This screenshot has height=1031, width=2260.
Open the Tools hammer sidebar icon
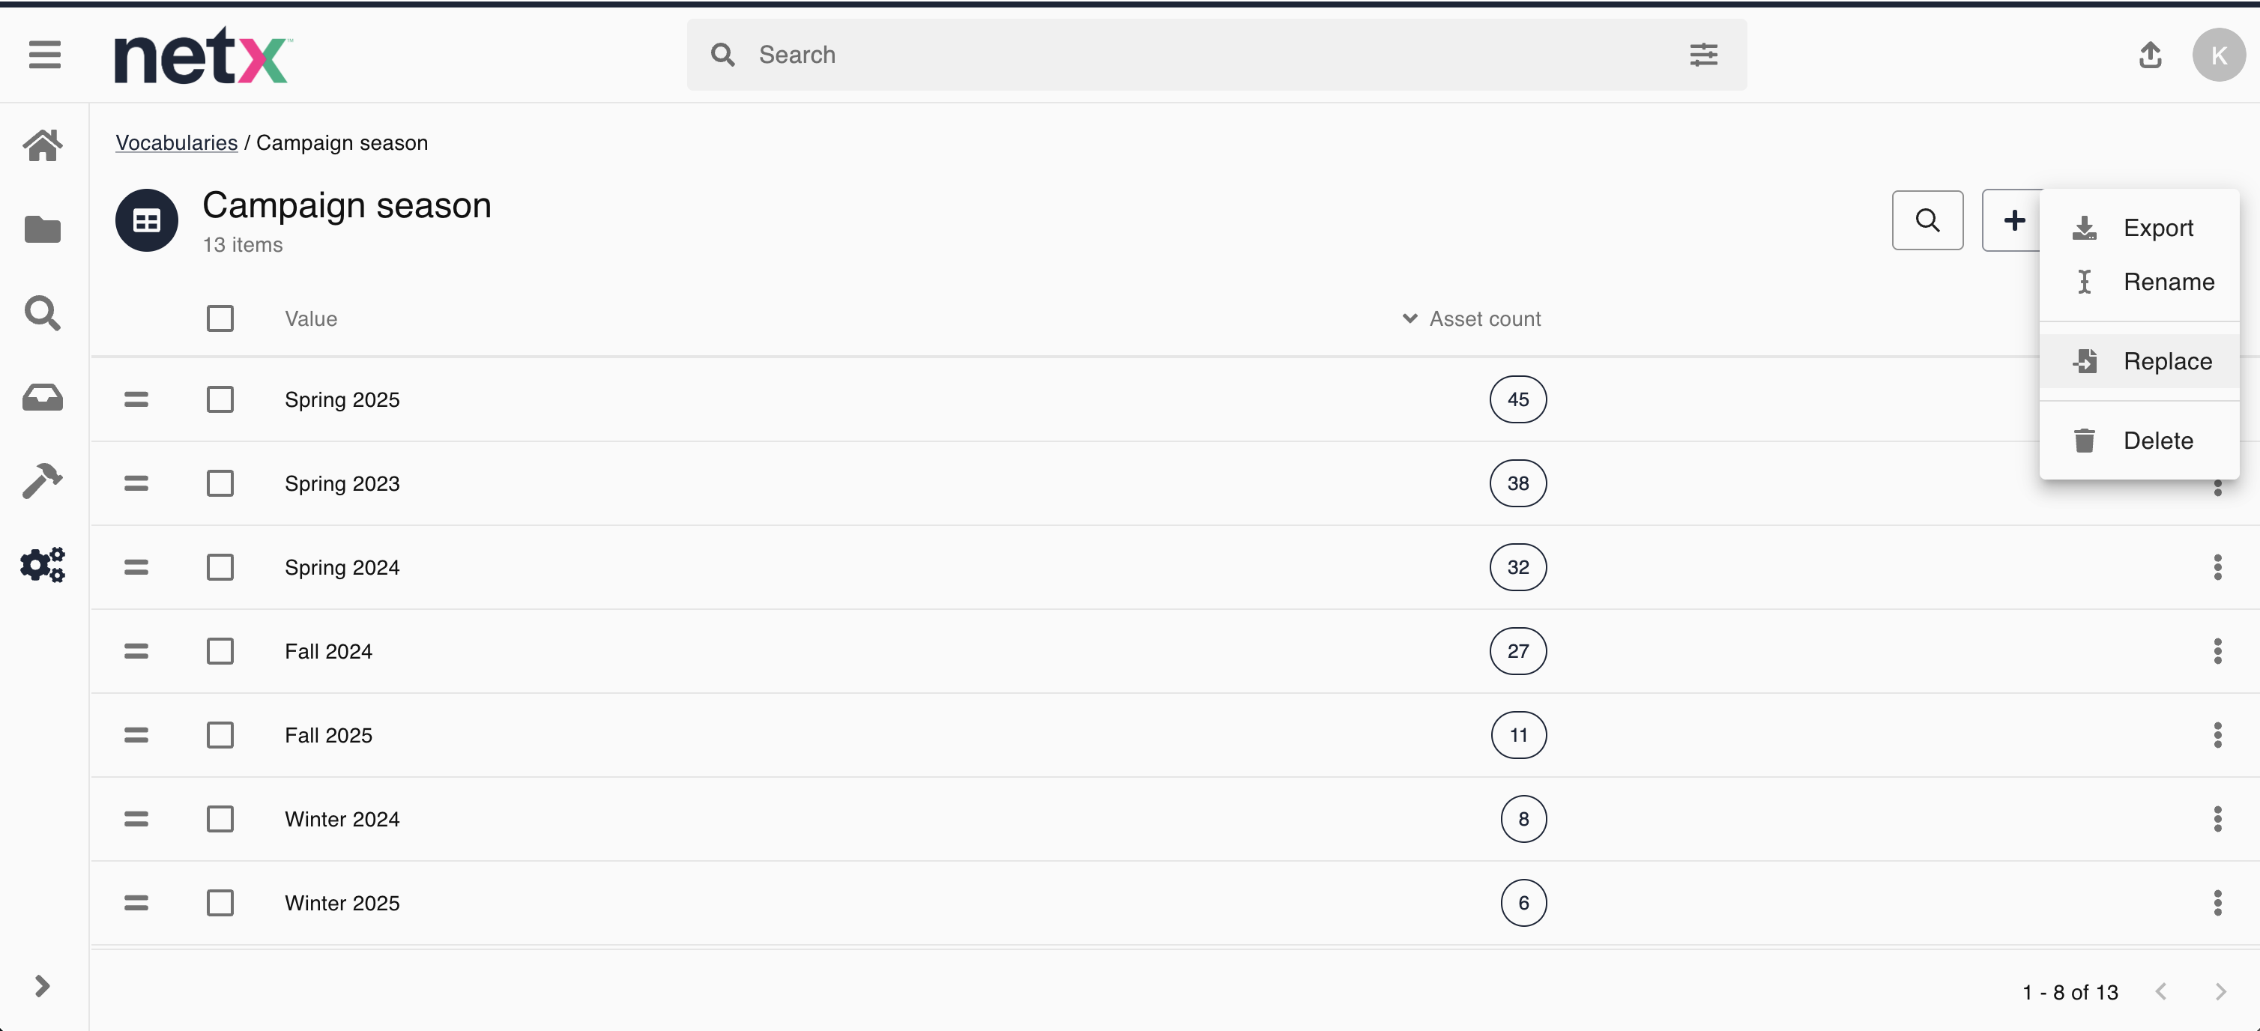click(42, 481)
